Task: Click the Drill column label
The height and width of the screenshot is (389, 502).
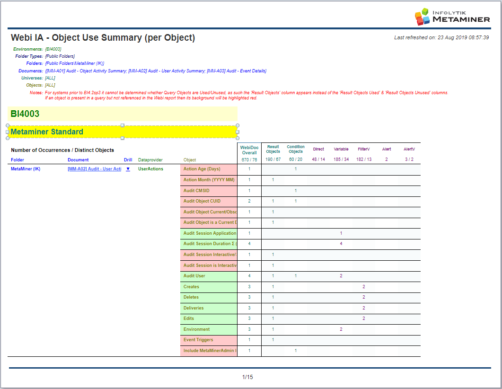Action: click(x=128, y=160)
